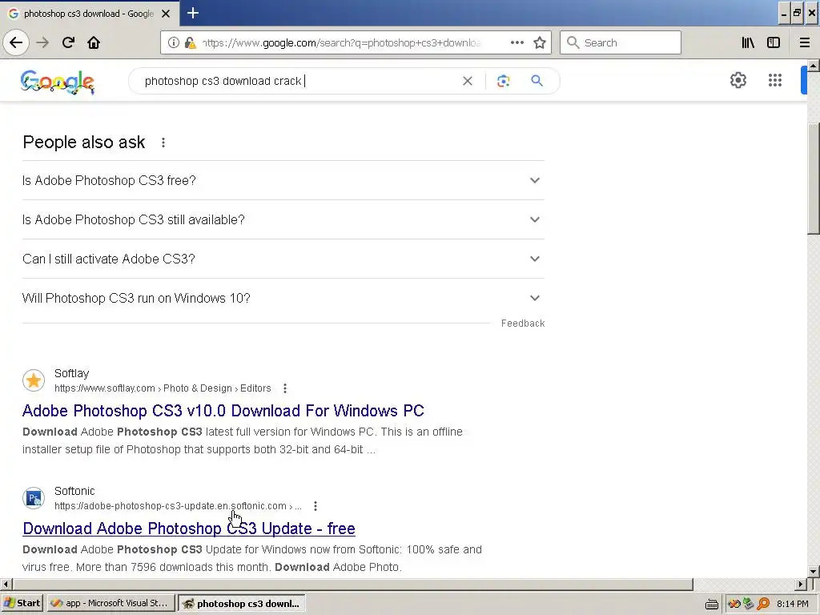Open more options for Softlay result
The image size is (820, 615).
(285, 388)
